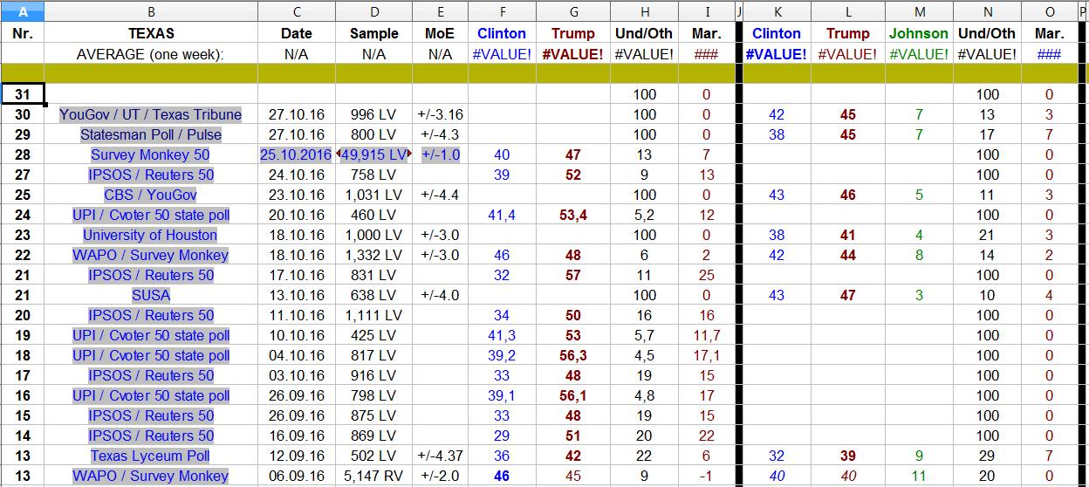Select the sample cell '5,147 RV'
Viewport: 1089px width, 487px height.
374,476
